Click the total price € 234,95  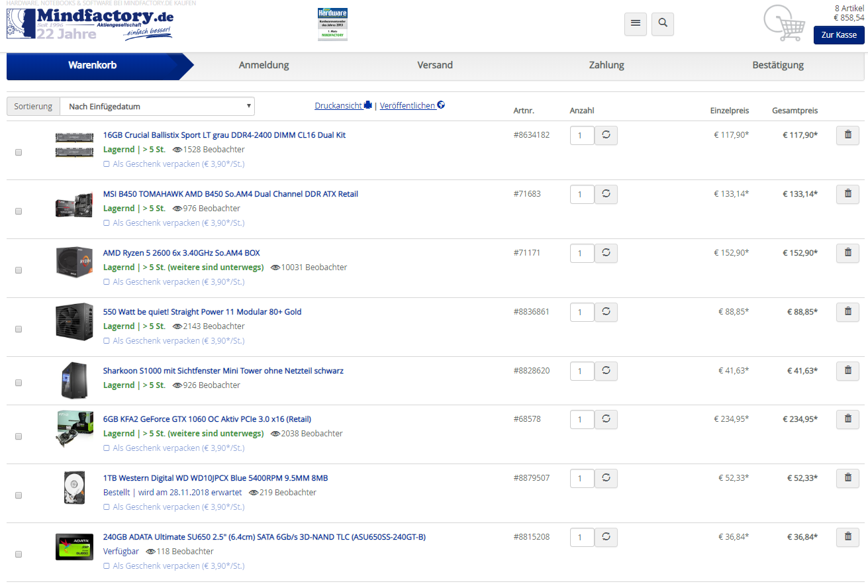pos(800,419)
